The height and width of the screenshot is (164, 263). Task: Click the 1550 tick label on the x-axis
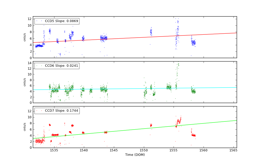(x=144, y=150)
